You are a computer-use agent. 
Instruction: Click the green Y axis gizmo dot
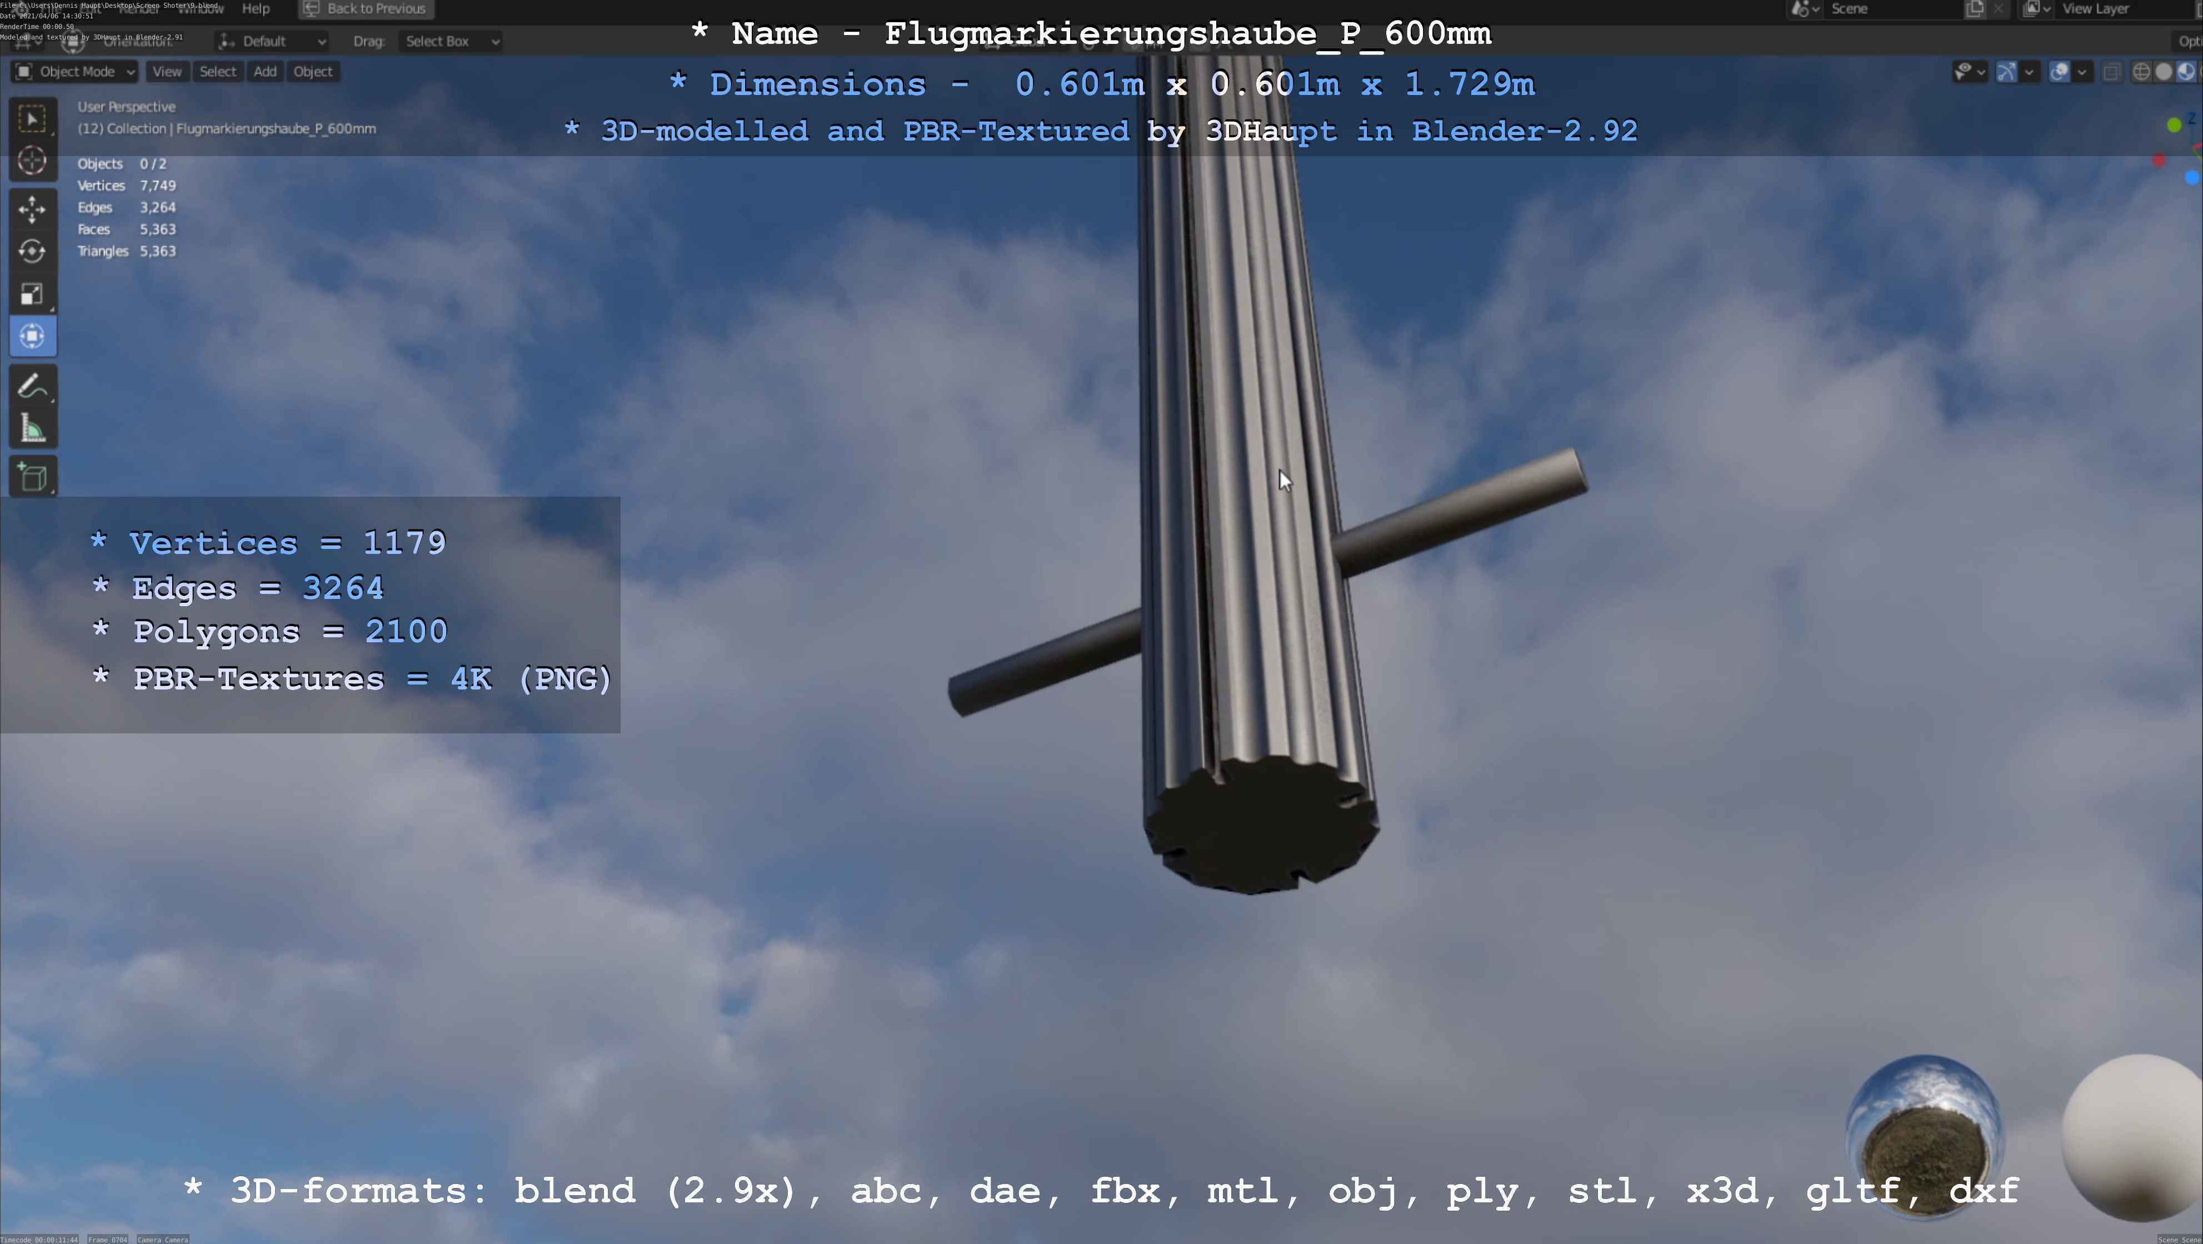[2175, 126]
